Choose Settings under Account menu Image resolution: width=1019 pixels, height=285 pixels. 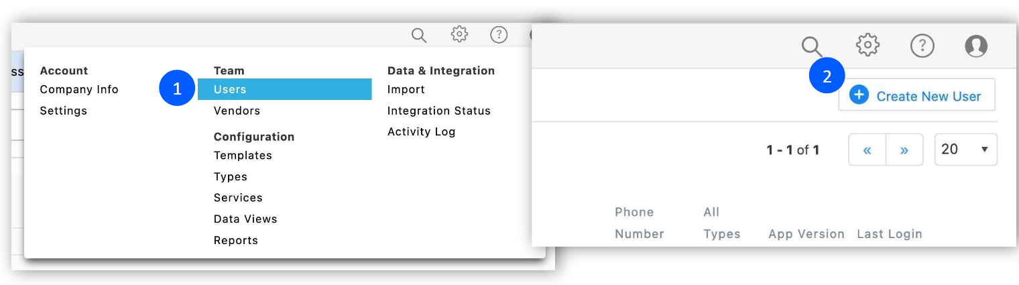64,111
